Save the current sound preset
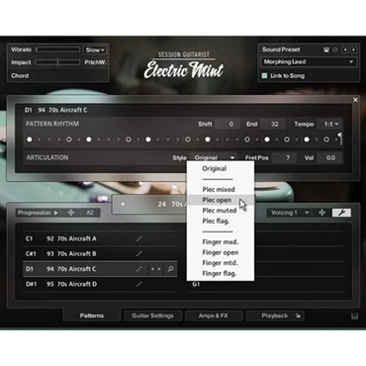Screen dimensions: 366x366 coord(326,49)
